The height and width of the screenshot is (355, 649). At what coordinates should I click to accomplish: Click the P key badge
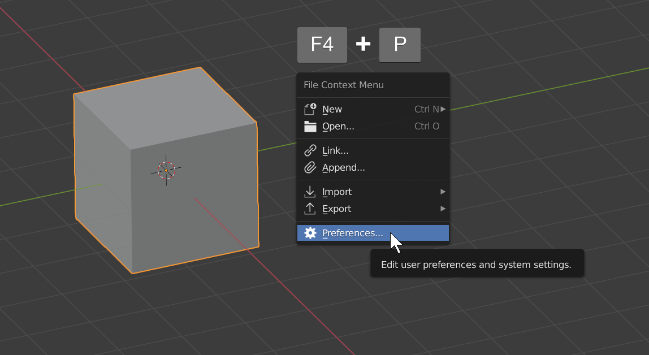(x=400, y=45)
